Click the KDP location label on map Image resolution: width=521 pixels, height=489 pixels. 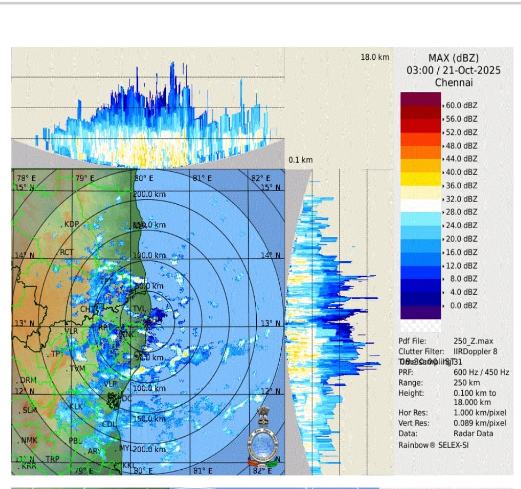(72, 225)
